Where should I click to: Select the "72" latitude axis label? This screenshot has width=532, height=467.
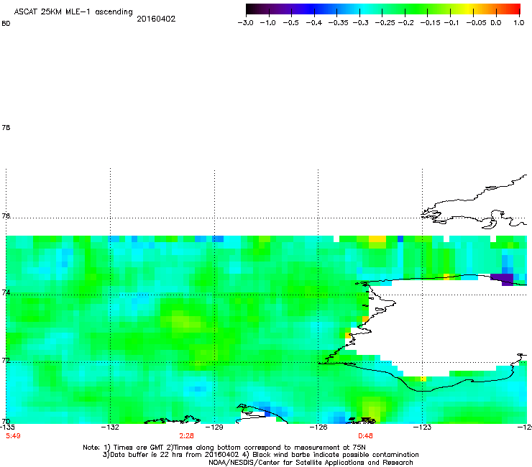(x=6, y=360)
